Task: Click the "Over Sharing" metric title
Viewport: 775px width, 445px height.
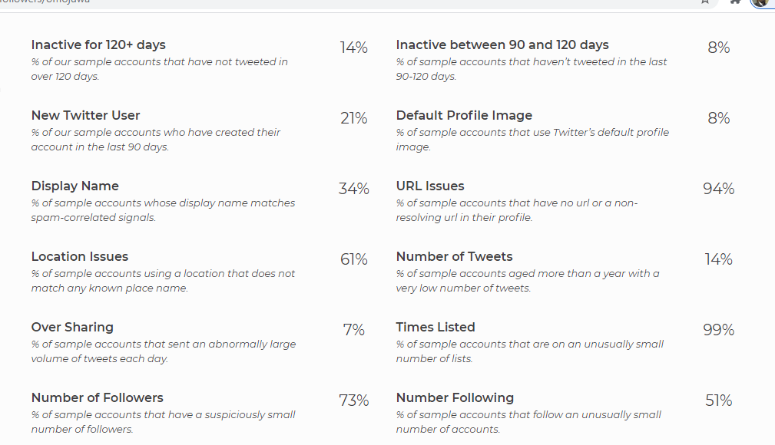Action: (72, 328)
